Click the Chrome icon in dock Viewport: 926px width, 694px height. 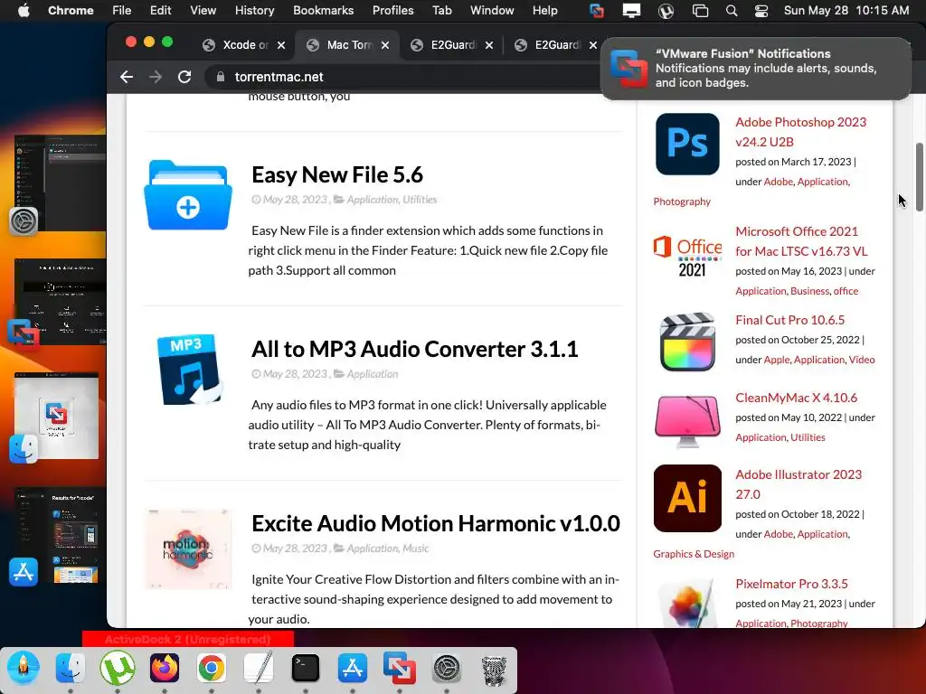[x=212, y=668]
